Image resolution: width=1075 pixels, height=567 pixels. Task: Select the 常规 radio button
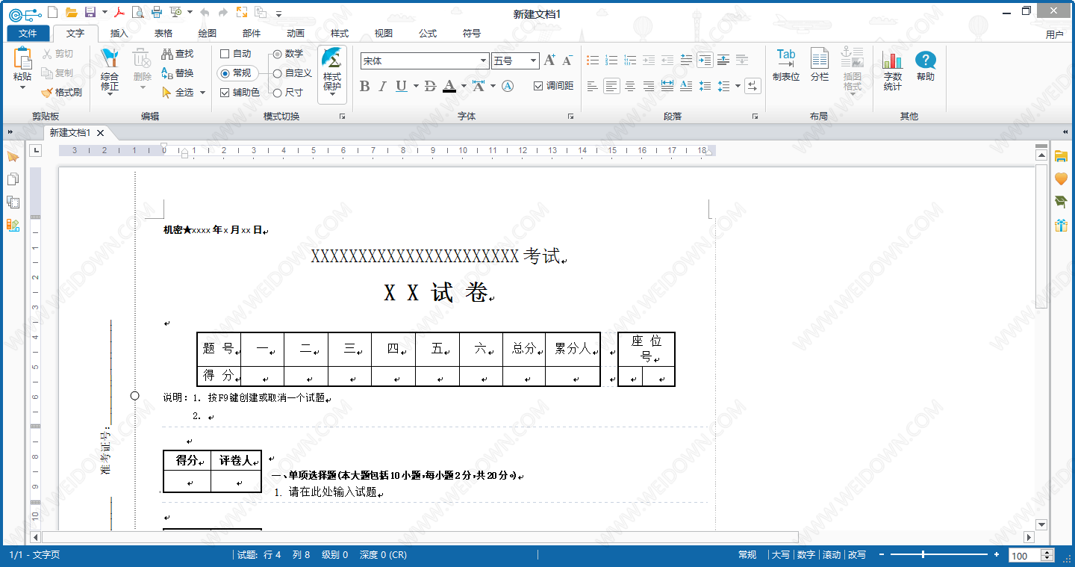(x=225, y=73)
